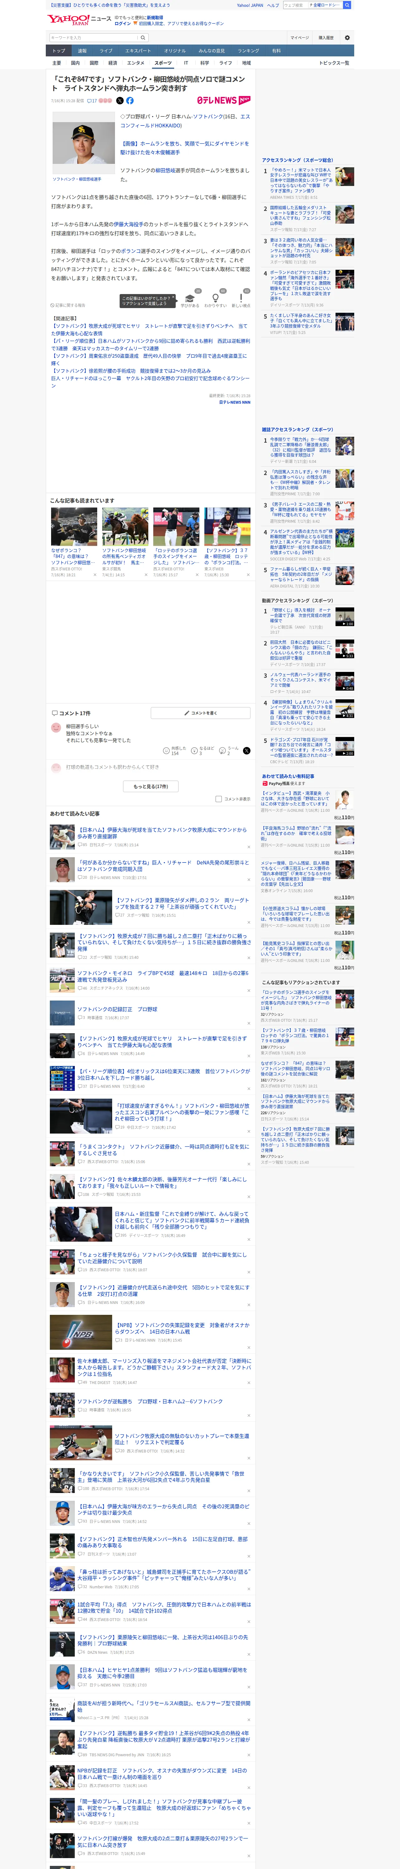The height and width of the screenshot is (1869, 400).
Task: Open related link about 周東佑京 250盗塁
Action: [x=149, y=360]
